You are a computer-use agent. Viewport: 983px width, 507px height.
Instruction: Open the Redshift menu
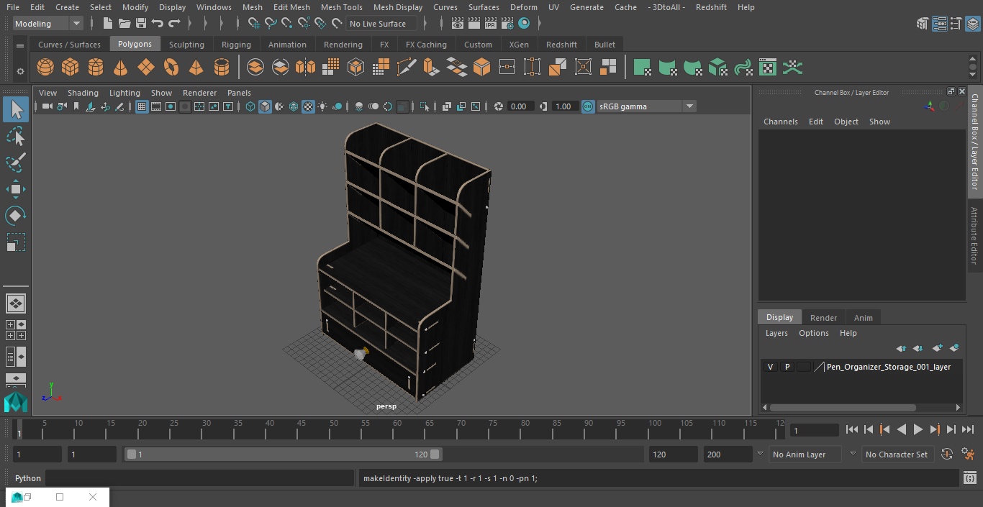tap(711, 7)
